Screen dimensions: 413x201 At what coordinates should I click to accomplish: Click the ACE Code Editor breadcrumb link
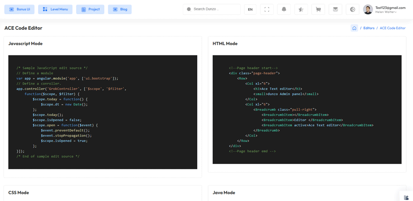pos(392,28)
